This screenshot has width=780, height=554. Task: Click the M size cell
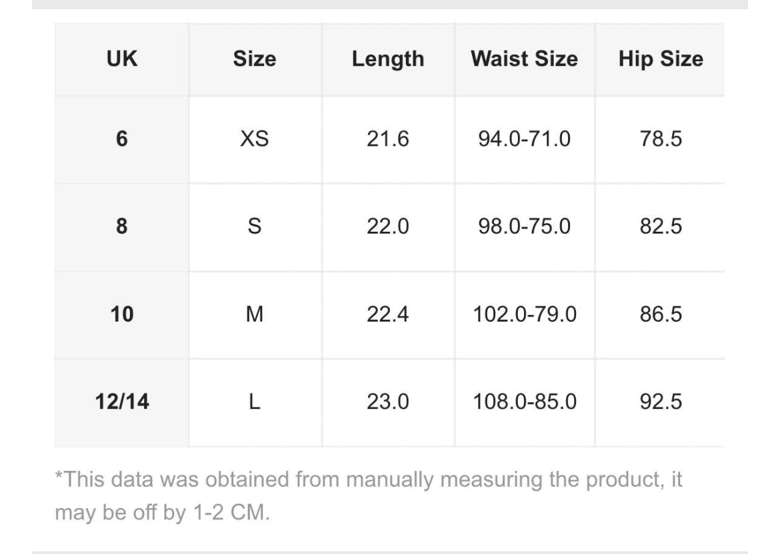pyautogui.click(x=254, y=314)
